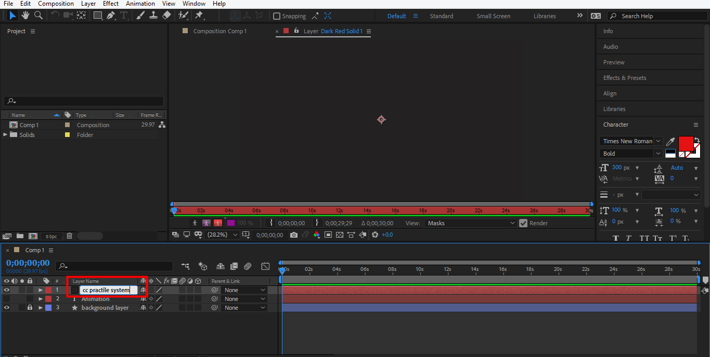Hide the background layer using eye icon
This screenshot has width=710, height=357.
click(7, 308)
